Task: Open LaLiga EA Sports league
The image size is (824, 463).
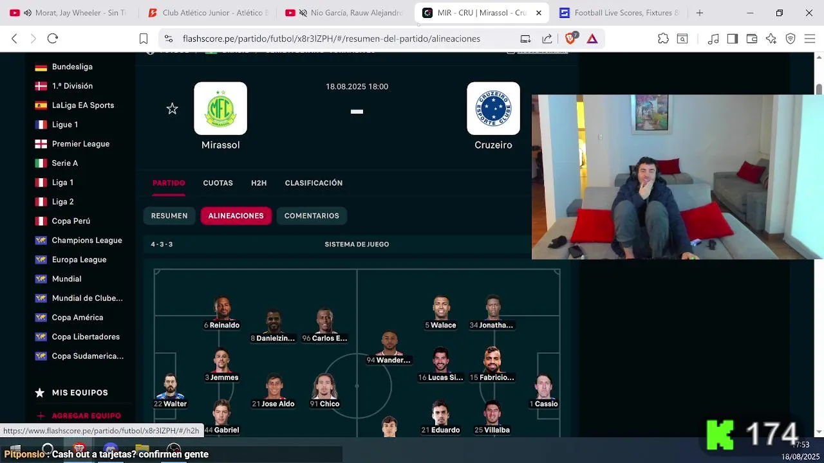Action: pyautogui.click(x=83, y=105)
